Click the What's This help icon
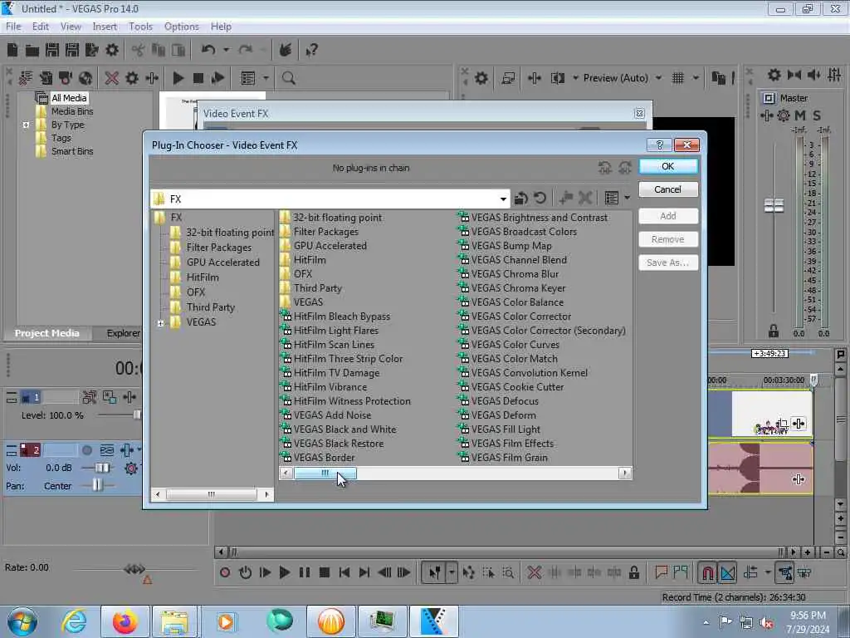 coord(311,51)
